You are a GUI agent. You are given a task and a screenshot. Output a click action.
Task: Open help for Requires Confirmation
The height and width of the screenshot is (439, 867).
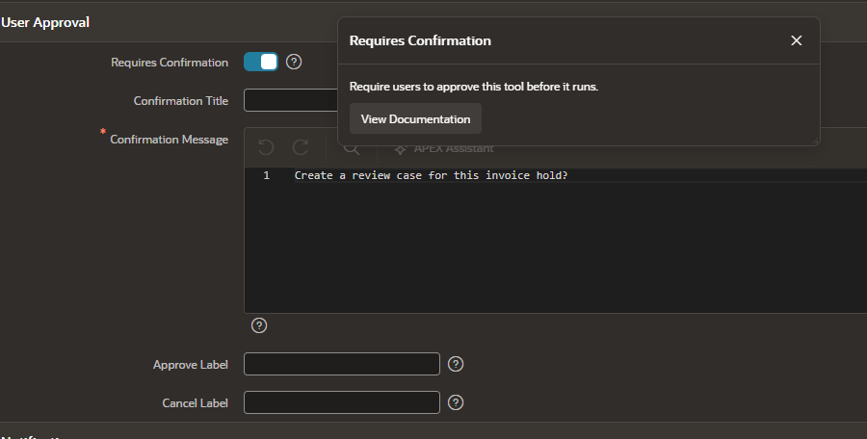tap(294, 62)
